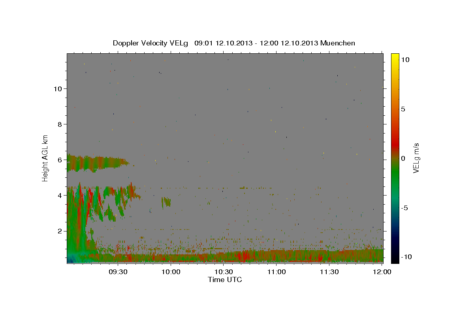Click the 'Time UTC' axis label
Viewport: 474px width, 316px height.
pos(225,280)
